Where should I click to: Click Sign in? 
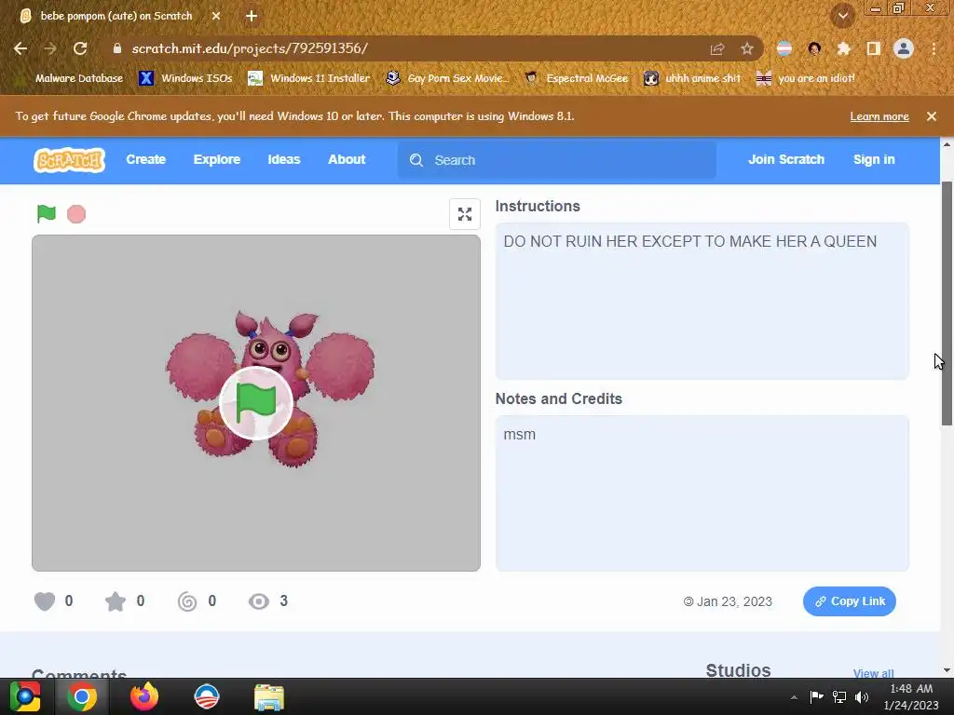(874, 159)
